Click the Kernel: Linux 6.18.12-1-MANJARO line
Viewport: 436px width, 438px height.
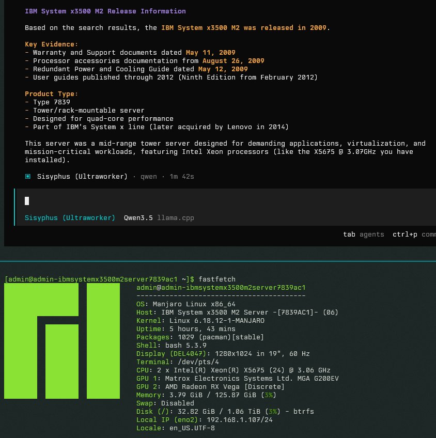tap(200, 320)
